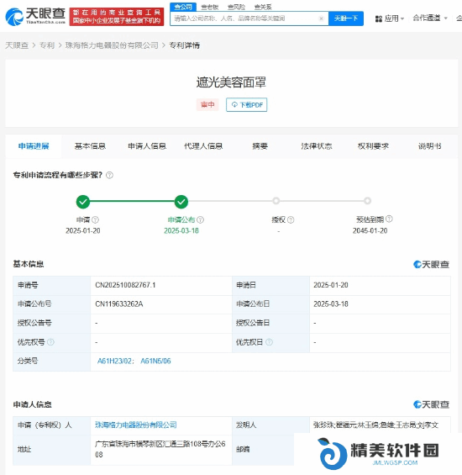The image size is (462, 475).
Task: Select the 查老板 search tab
Action: click(x=210, y=7)
